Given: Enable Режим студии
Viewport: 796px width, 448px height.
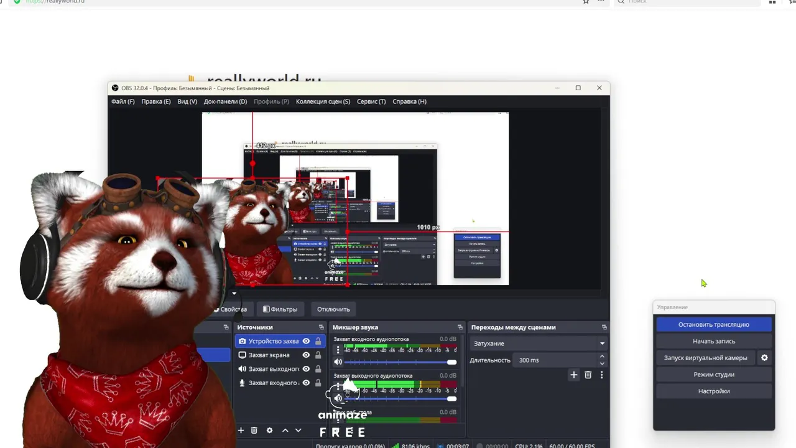Looking at the screenshot, I should point(714,375).
